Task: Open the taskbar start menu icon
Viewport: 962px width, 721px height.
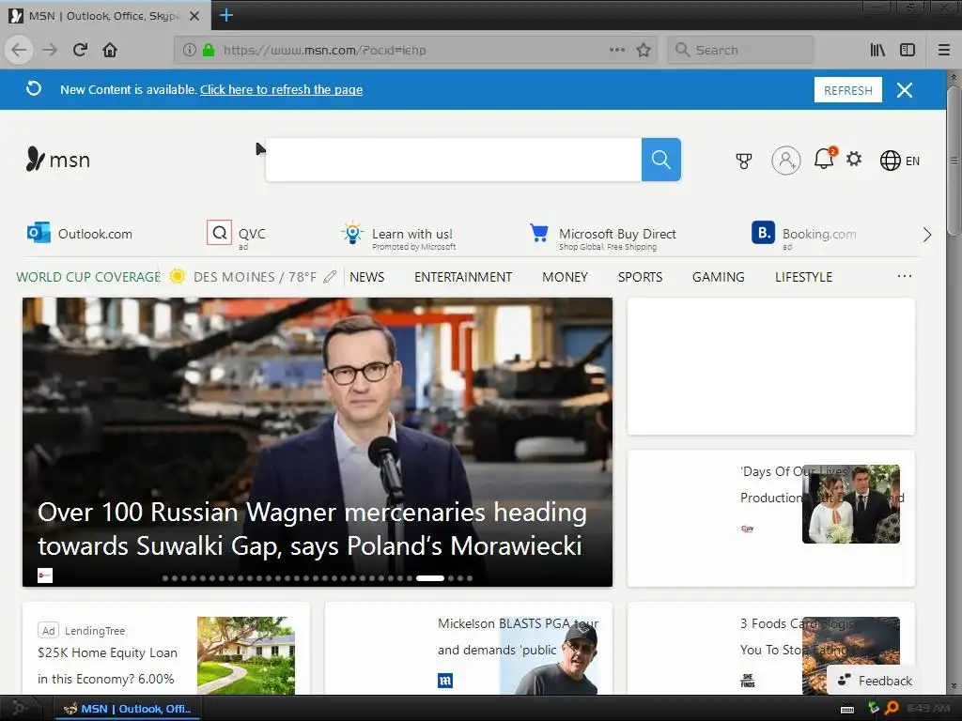Action: 19,708
